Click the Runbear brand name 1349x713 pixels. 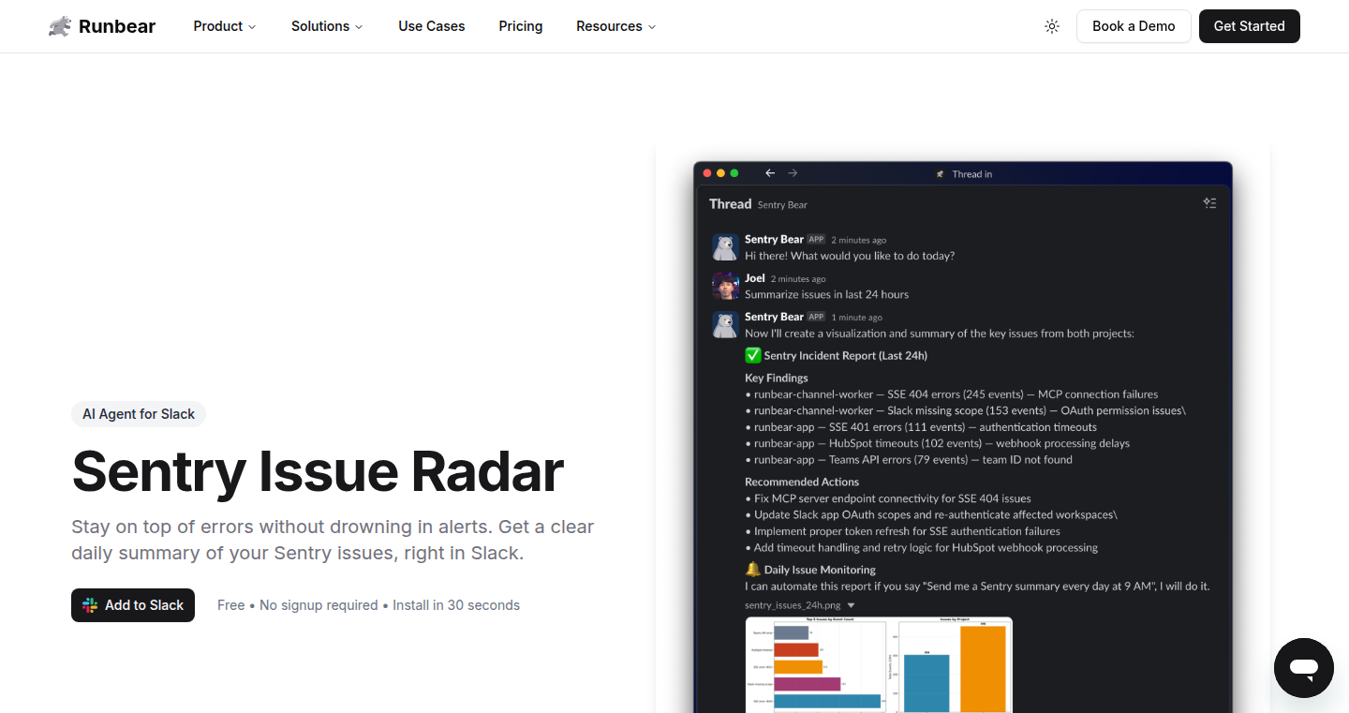[x=117, y=26]
